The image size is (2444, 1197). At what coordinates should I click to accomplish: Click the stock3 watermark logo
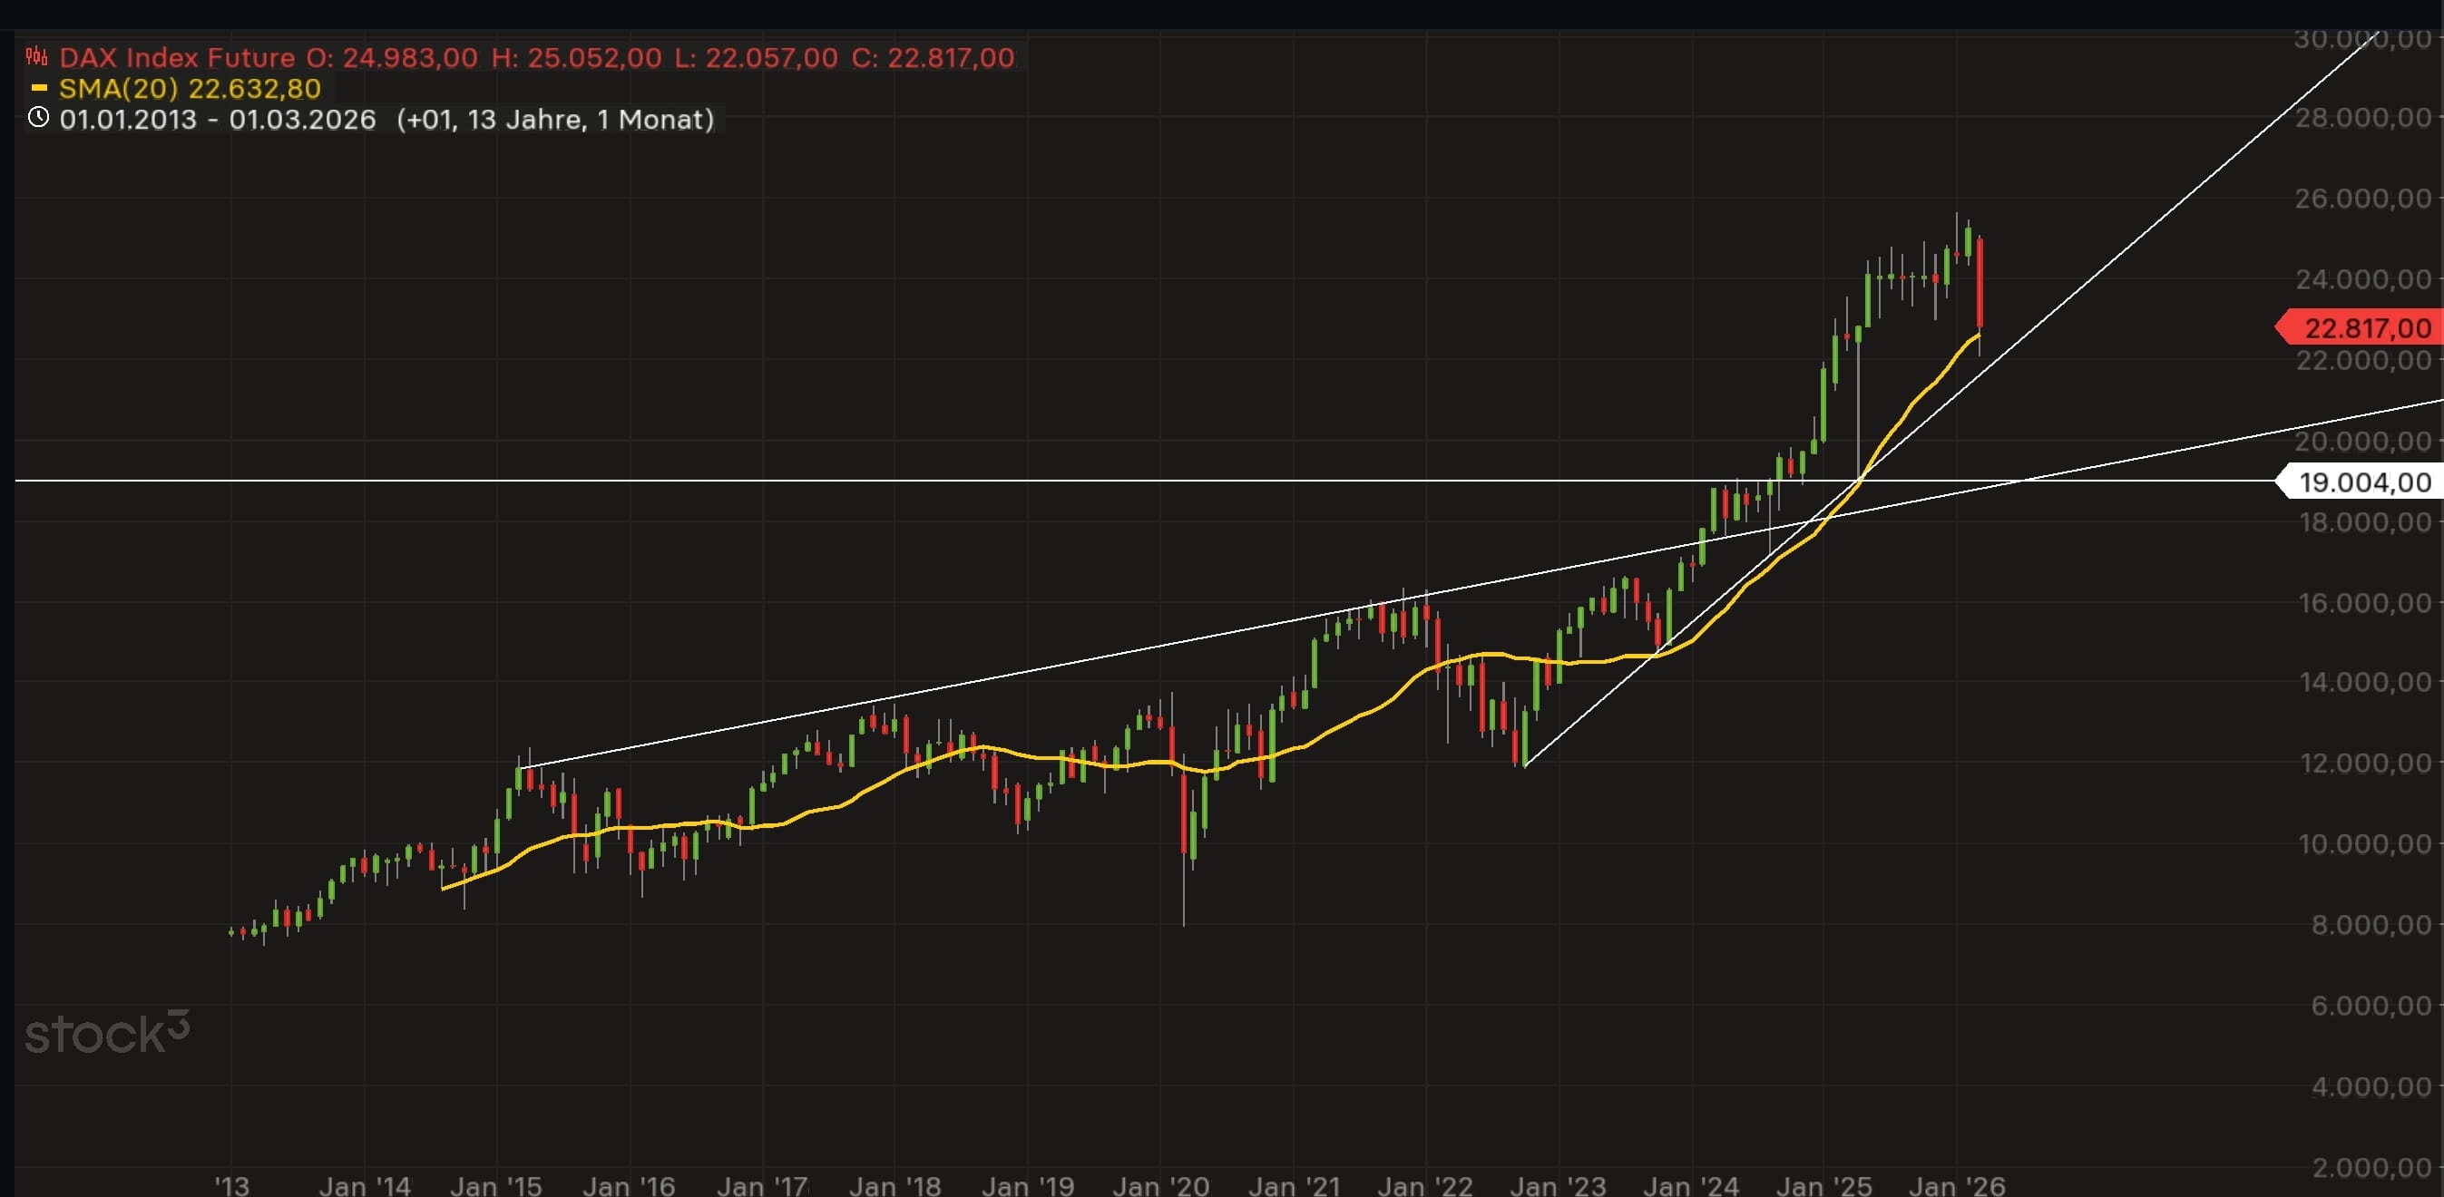pyautogui.click(x=107, y=1034)
